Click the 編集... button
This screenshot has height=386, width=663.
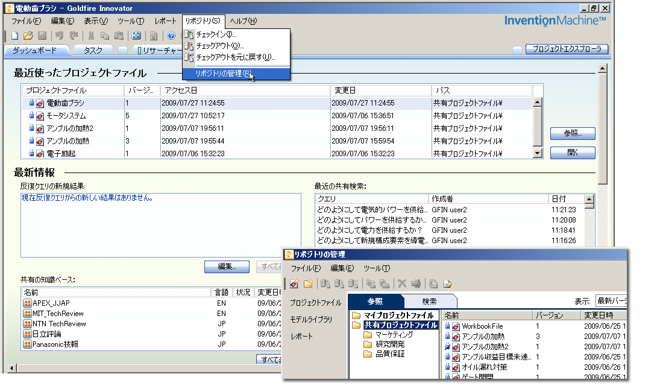tap(227, 267)
